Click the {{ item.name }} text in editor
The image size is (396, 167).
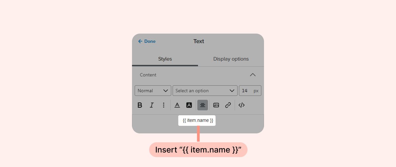(x=198, y=121)
